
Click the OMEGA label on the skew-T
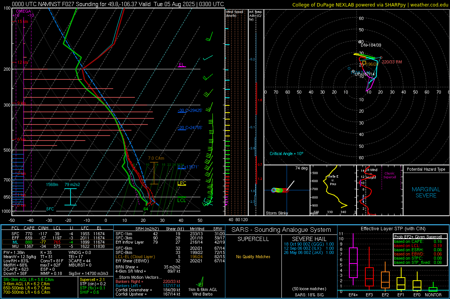click(x=23, y=11)
